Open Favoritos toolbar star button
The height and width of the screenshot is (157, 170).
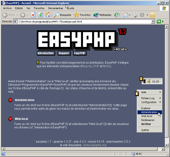82,15
